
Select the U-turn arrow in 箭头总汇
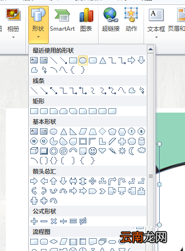coord(122,181)
